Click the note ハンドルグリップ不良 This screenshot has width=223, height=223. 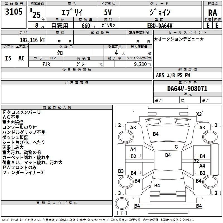click(x=24, y=132)
